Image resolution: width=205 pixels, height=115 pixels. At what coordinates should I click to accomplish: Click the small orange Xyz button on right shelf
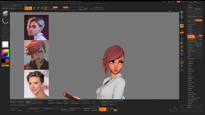point(182,33)
